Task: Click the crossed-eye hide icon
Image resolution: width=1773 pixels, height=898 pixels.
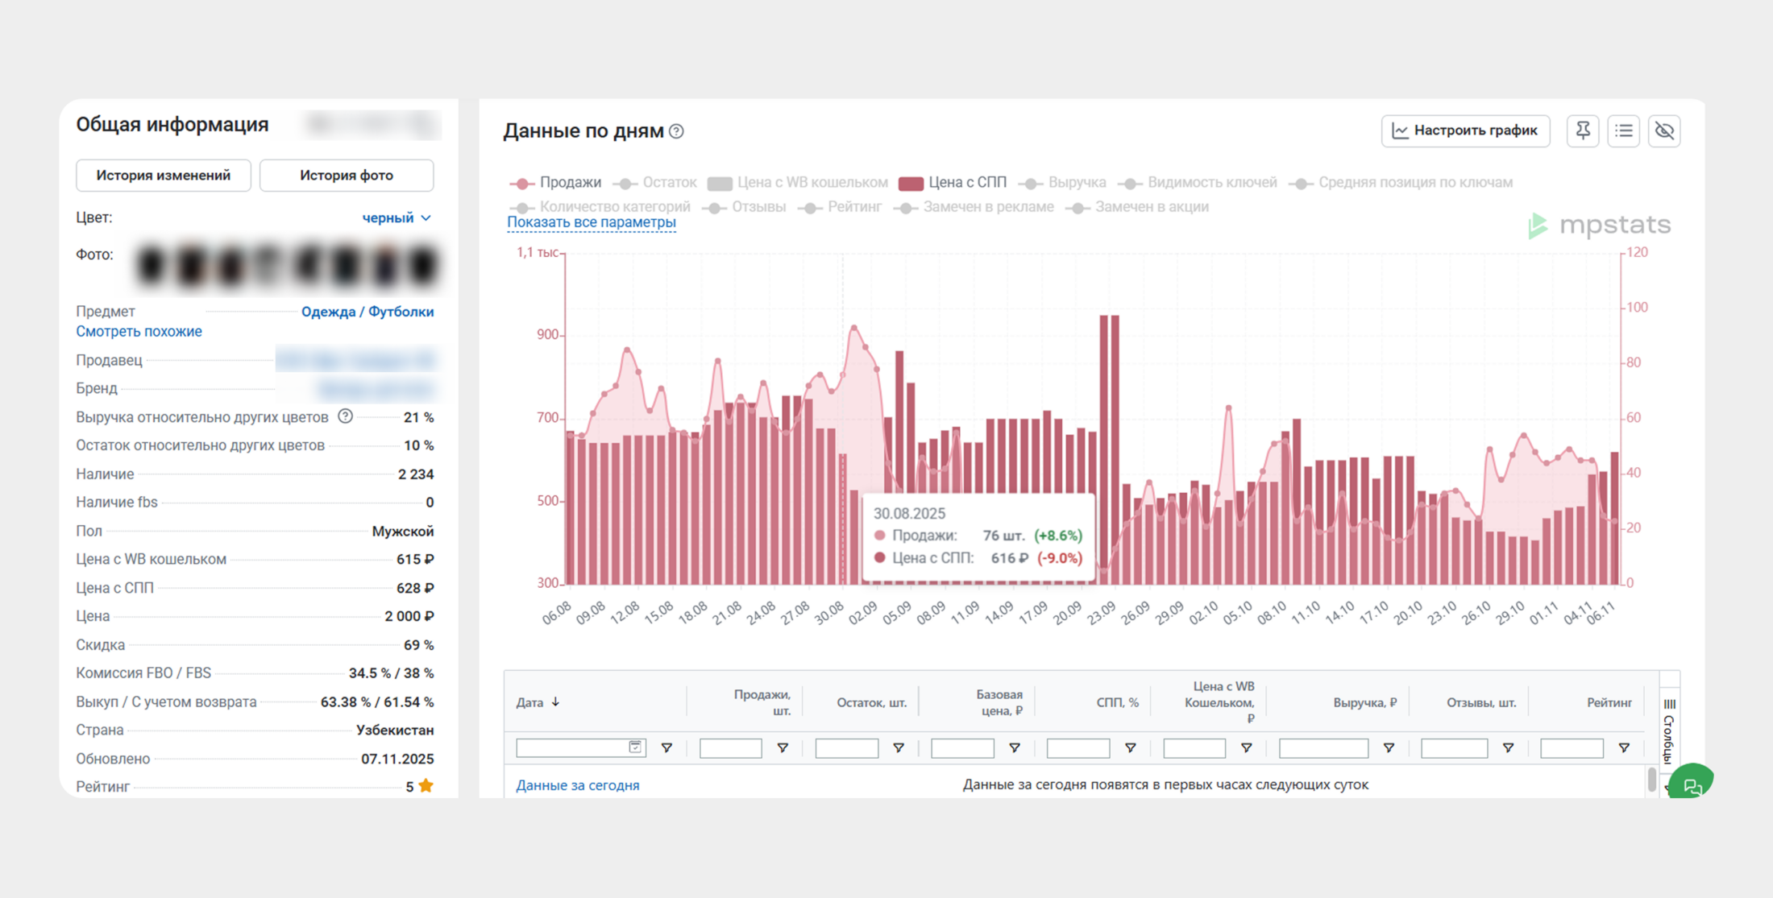Action: click(x=1665, y=130)
